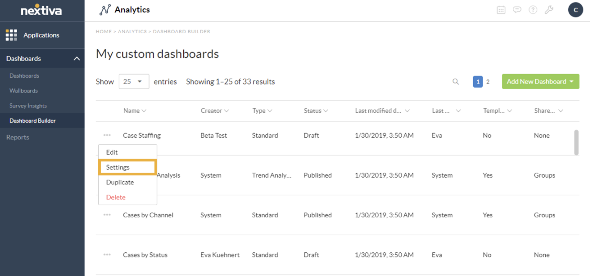Open the entries-per-page dropdown
Image resolution: width=590 pixels, height=276 pixels.
coord(134,82)
